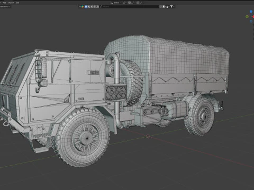Click the last icon before the search magnifier
254x190 pixels.
pos(98,7)
